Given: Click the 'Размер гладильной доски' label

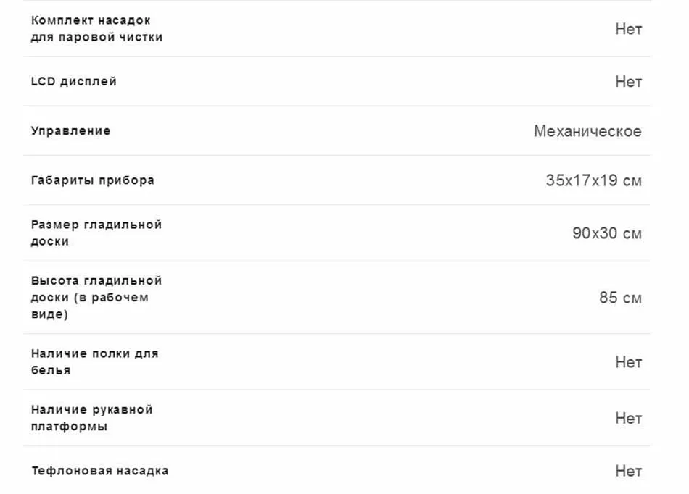Looking at the screenshot, I should tap(96, 233).
